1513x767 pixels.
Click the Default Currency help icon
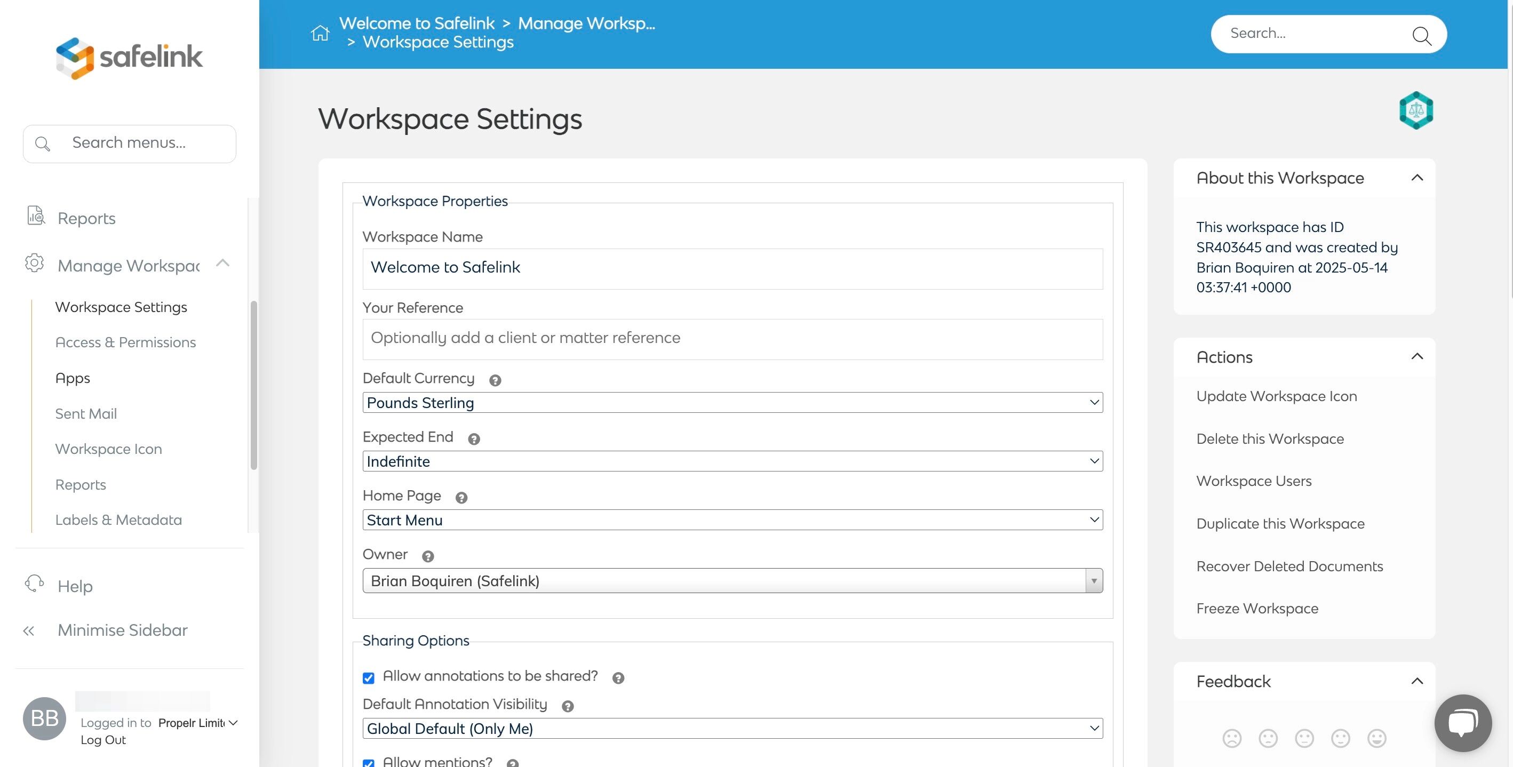(495, 380)
